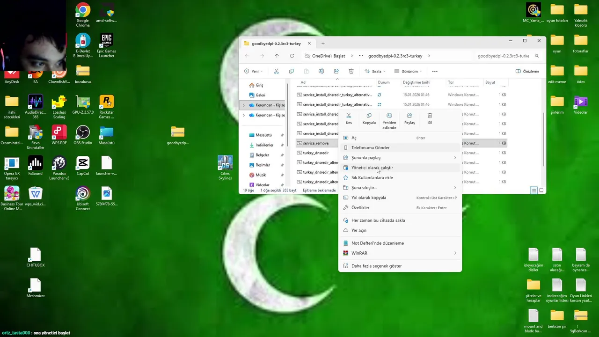Select Her zaman bu cihazda sakla

pos(400,220)
